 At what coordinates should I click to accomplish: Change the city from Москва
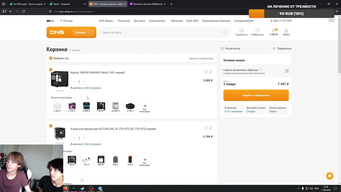click(66, 21)
